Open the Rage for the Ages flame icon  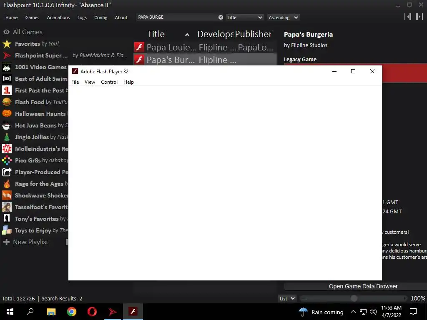(7, 184)
